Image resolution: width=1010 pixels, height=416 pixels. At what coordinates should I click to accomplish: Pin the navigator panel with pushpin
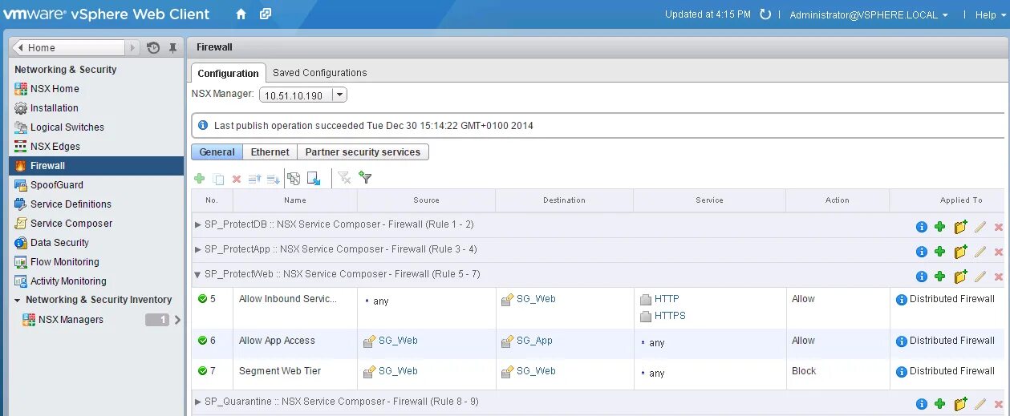(172, 48)
